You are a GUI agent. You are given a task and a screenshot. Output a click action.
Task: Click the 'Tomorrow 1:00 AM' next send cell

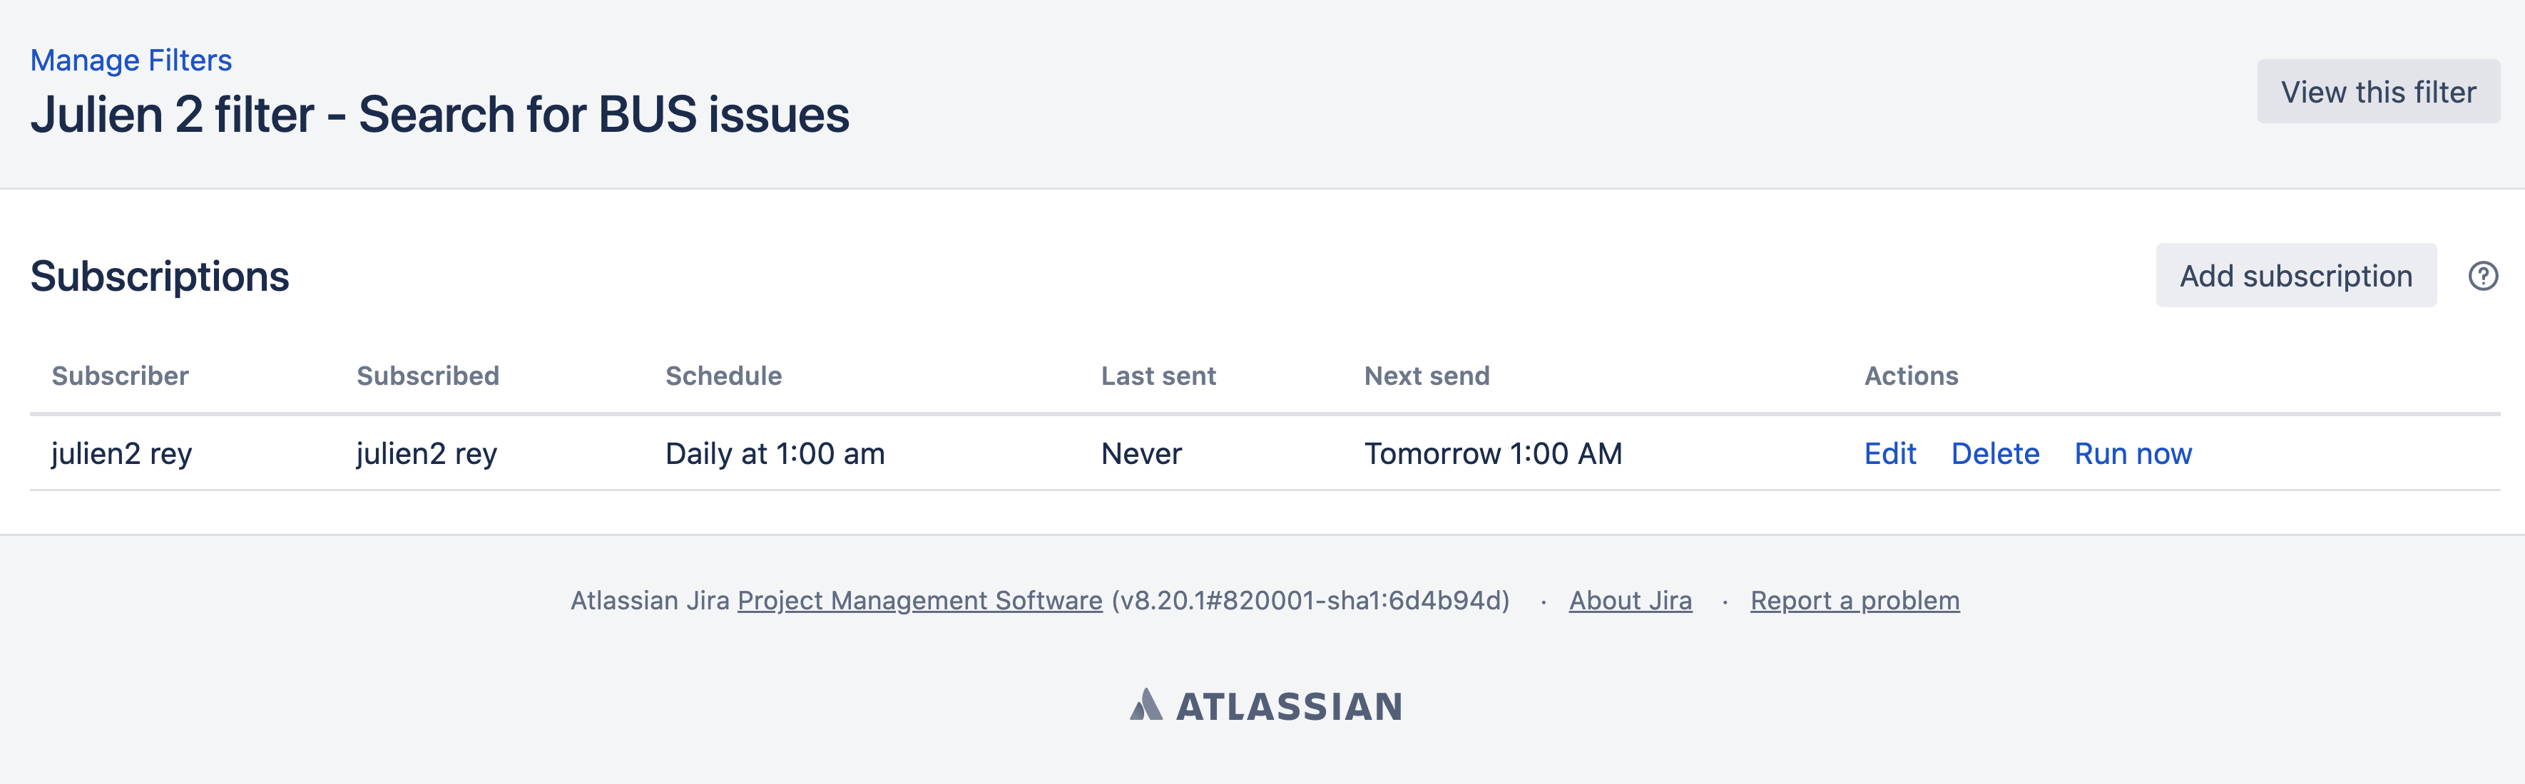1493,454
